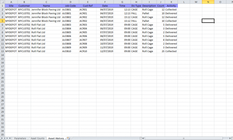Click time 15:12 in row 4
The height and width of the screenshot is (140, 233).
(x=122, y=17)
